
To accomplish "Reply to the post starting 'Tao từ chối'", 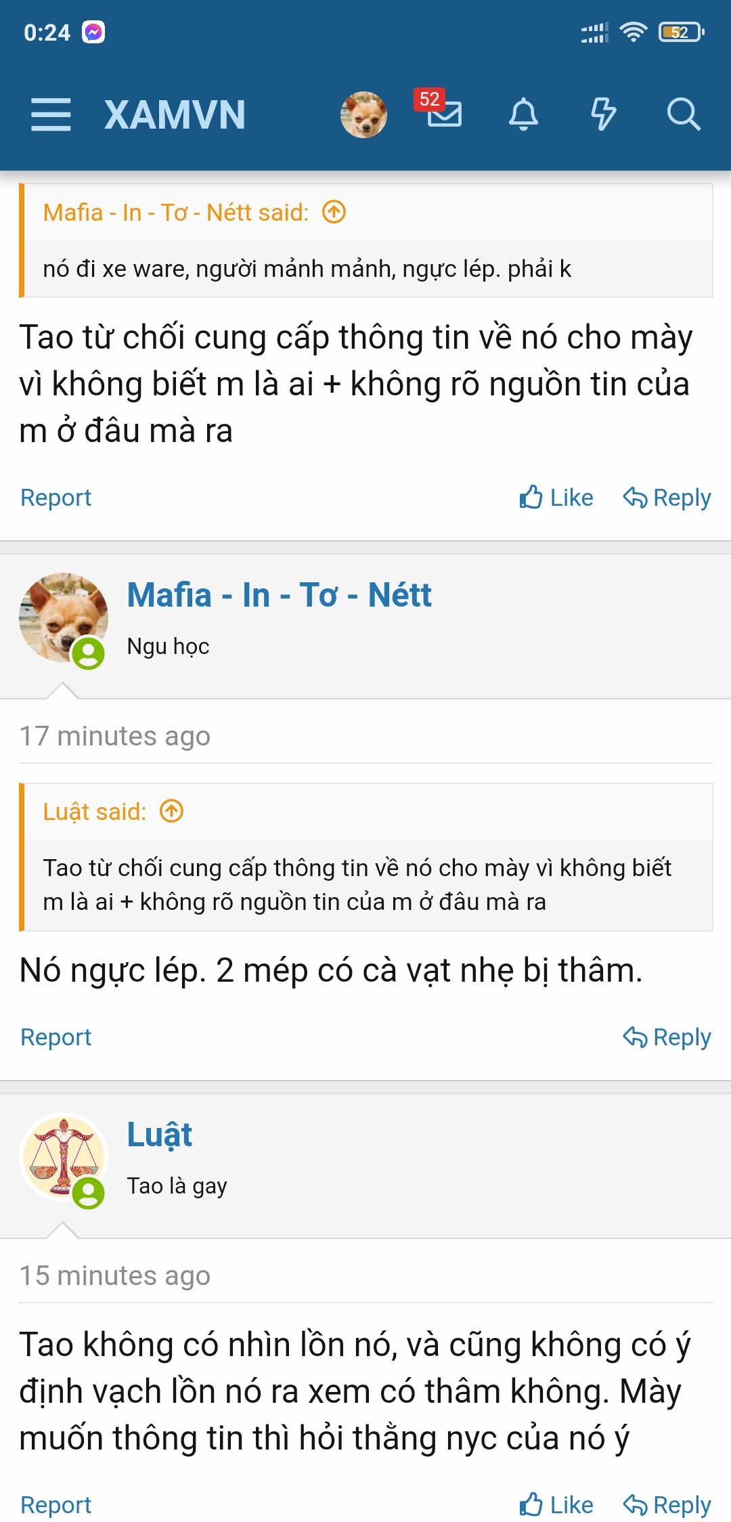I will point(667,498).
